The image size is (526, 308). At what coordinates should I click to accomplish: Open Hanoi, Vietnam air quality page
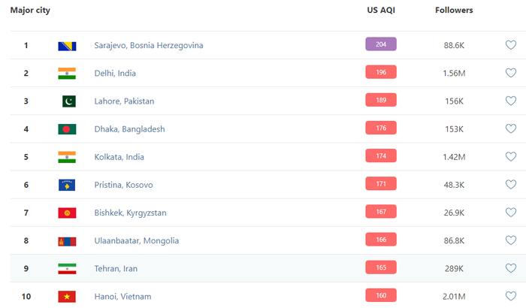coord(122,296)
